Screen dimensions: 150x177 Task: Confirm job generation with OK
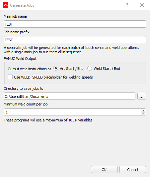tap(104, 170)
